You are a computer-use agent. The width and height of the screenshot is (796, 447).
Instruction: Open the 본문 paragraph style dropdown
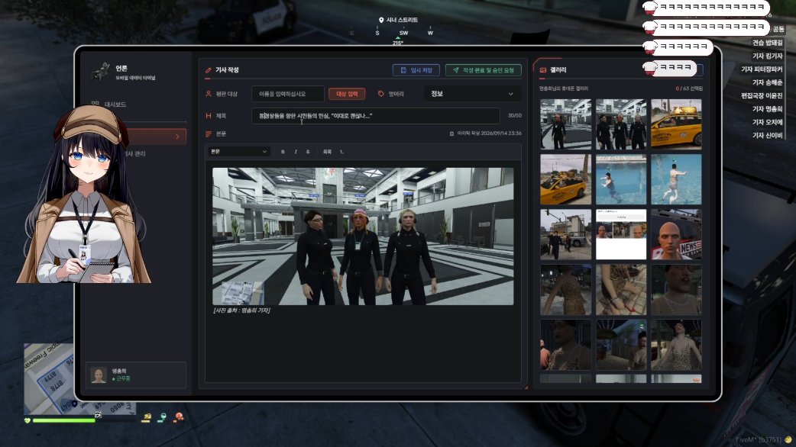[x=238, y=152]
